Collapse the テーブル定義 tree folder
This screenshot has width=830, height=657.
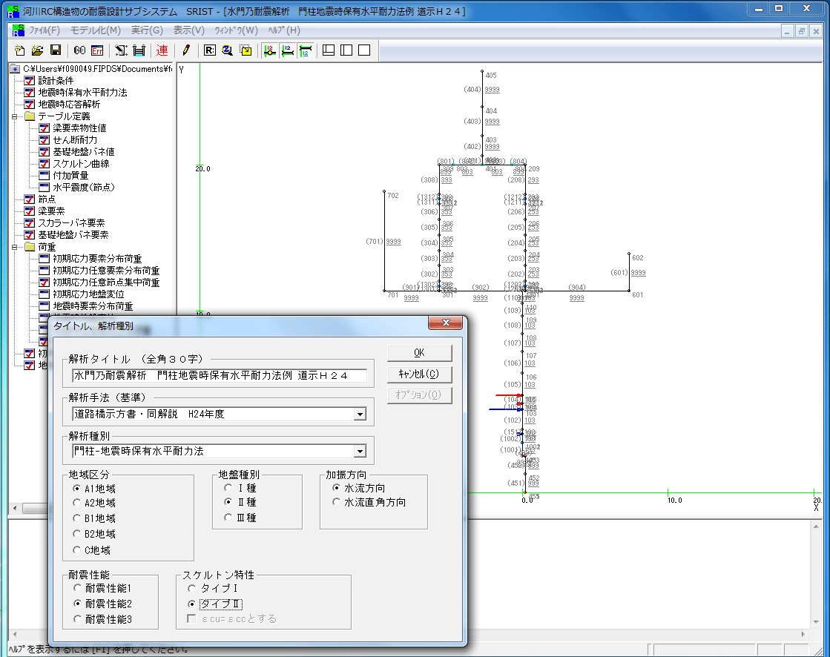tap(15, 116)
